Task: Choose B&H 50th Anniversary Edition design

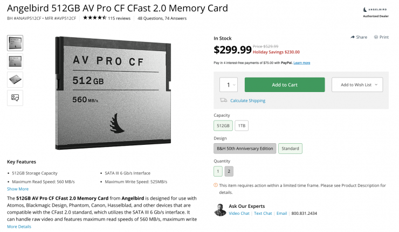Action: (x=245, y=148)
